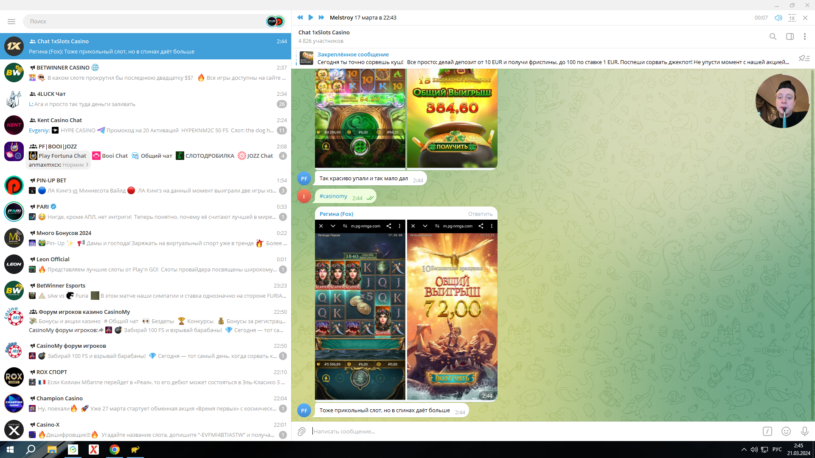Open the emoji picker smiley icon
This screenshot has width=815, height=458.
(786, 431)
